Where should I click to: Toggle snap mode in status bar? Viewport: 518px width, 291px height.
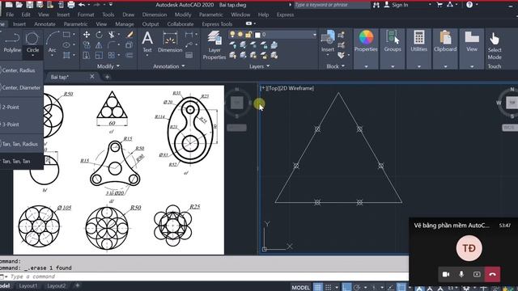pyautogui.click(x=329, y=288)
